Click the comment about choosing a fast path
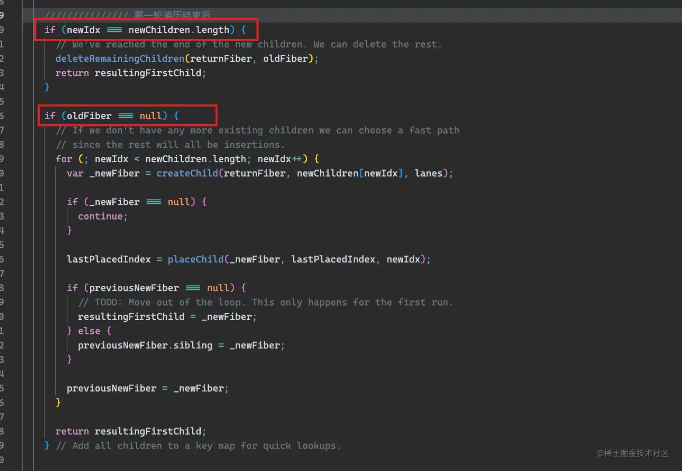The height and width of the screenshot is (471, 682). pyautogui.click(x=258, y=131)
